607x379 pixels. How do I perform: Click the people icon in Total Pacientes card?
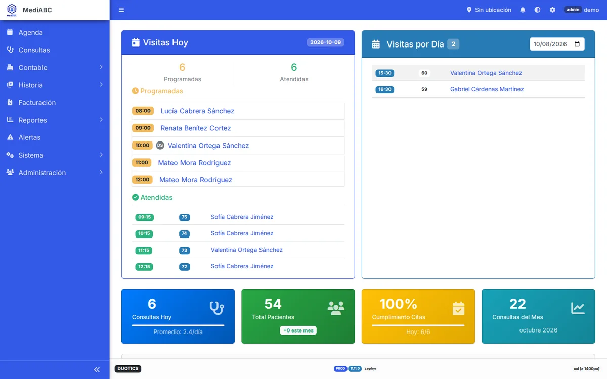coord(336,308)
